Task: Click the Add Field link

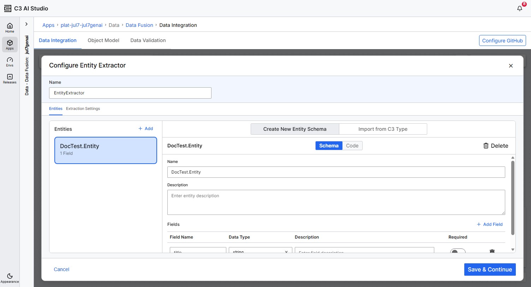Action: pos(490,224)
